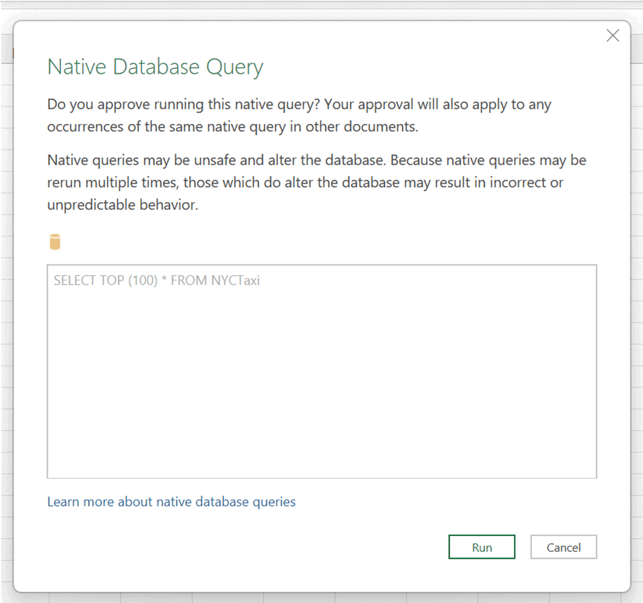Click the 'unpredictable behavior' text
This screenshot has height=603, width=643.
pyautogui.click(x=122, y=205)
